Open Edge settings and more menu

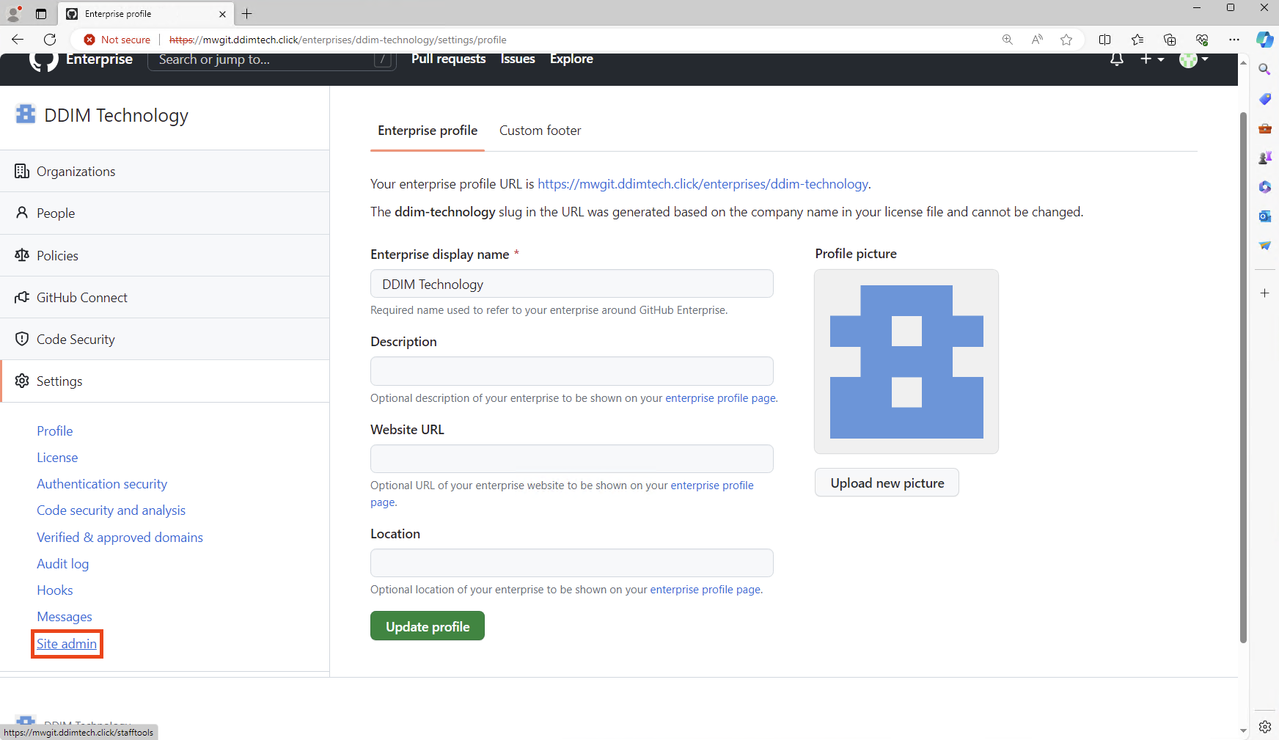pos(1234,40)
